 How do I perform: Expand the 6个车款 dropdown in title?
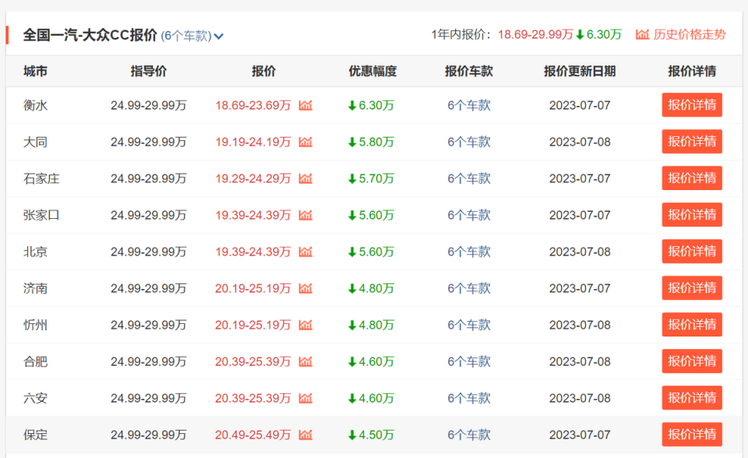pos(192,36)
